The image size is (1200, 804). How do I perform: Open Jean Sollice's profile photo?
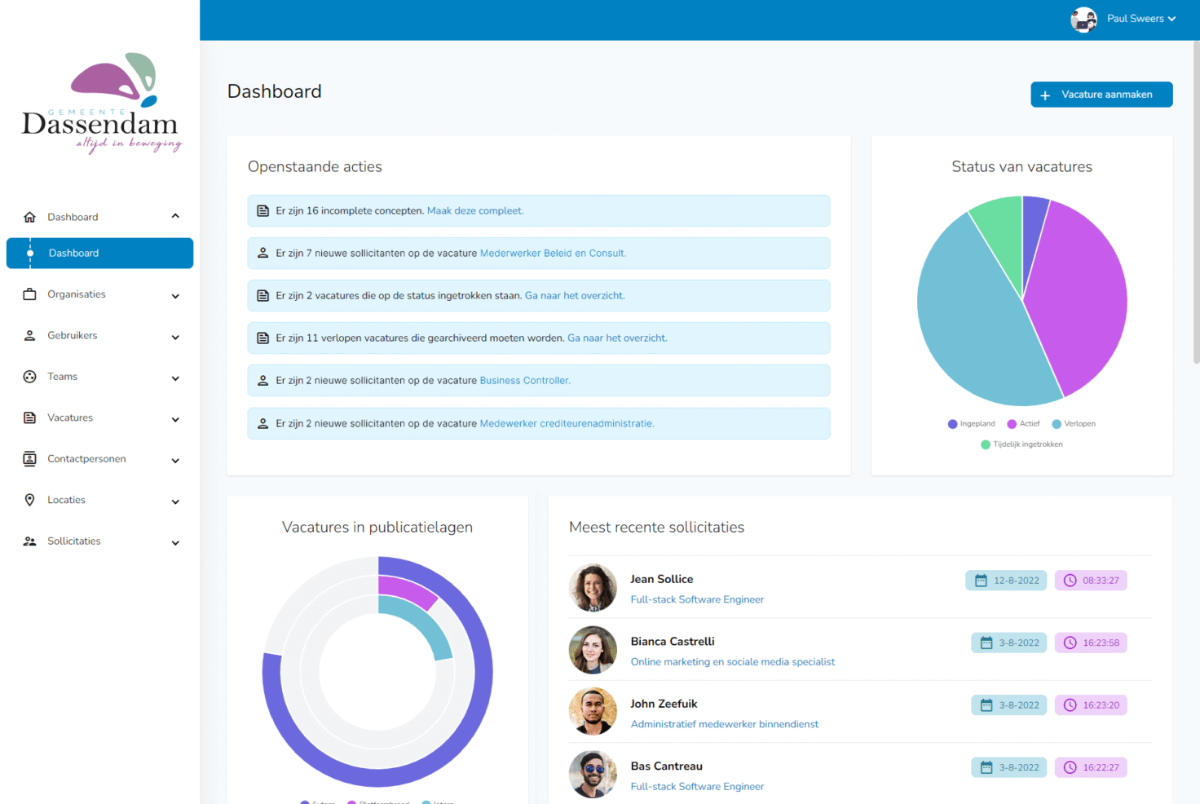point(593,588)
